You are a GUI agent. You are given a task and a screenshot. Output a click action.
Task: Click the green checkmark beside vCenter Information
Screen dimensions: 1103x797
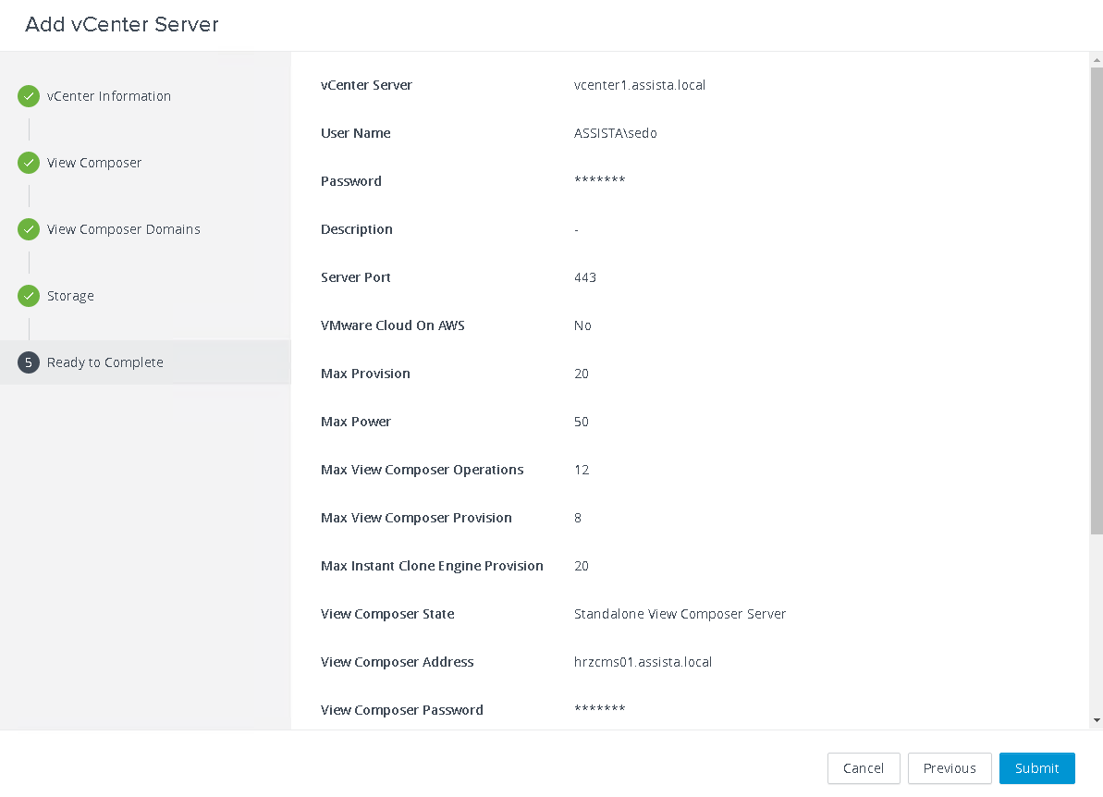[x=28, y=96]
